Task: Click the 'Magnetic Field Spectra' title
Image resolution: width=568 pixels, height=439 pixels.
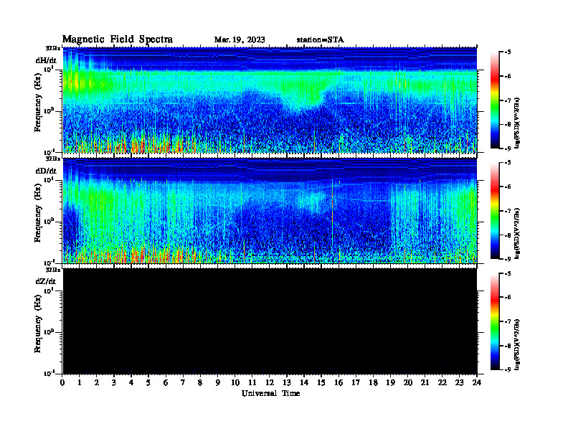Action: 118,39
